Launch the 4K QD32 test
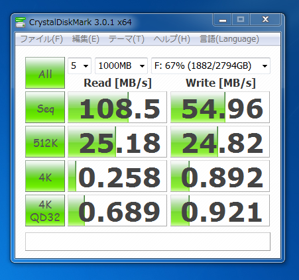Viewport: 299px width, 280px height. (x=45, y=210)
